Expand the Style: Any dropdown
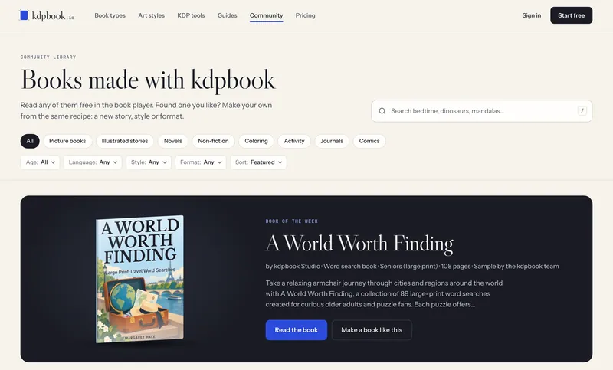Screen dimensions: 613x370 [x=149, y=162]
